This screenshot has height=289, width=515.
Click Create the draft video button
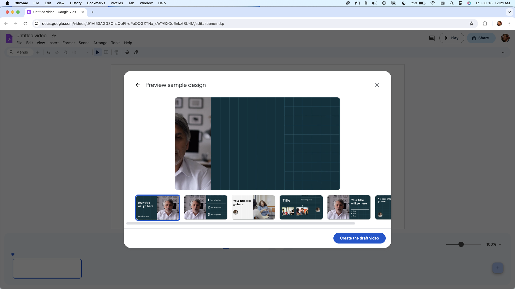359,238
